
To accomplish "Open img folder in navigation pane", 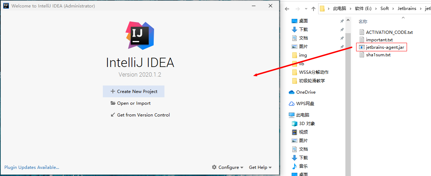I will click(x=303, y=55).
